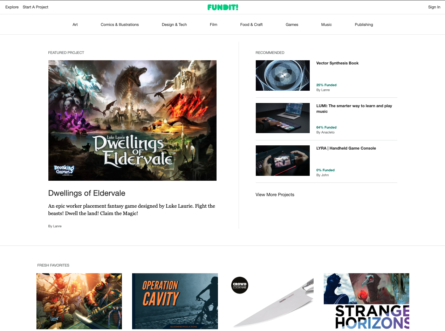Click the 25% Funded label
The image size is (445, 331).
tap(326, 85)
